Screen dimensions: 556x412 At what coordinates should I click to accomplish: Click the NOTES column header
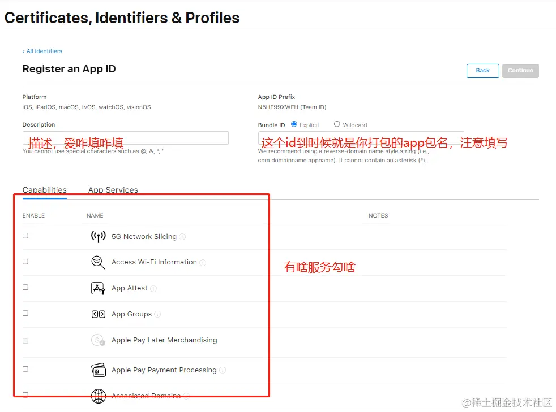pos(378,215)
